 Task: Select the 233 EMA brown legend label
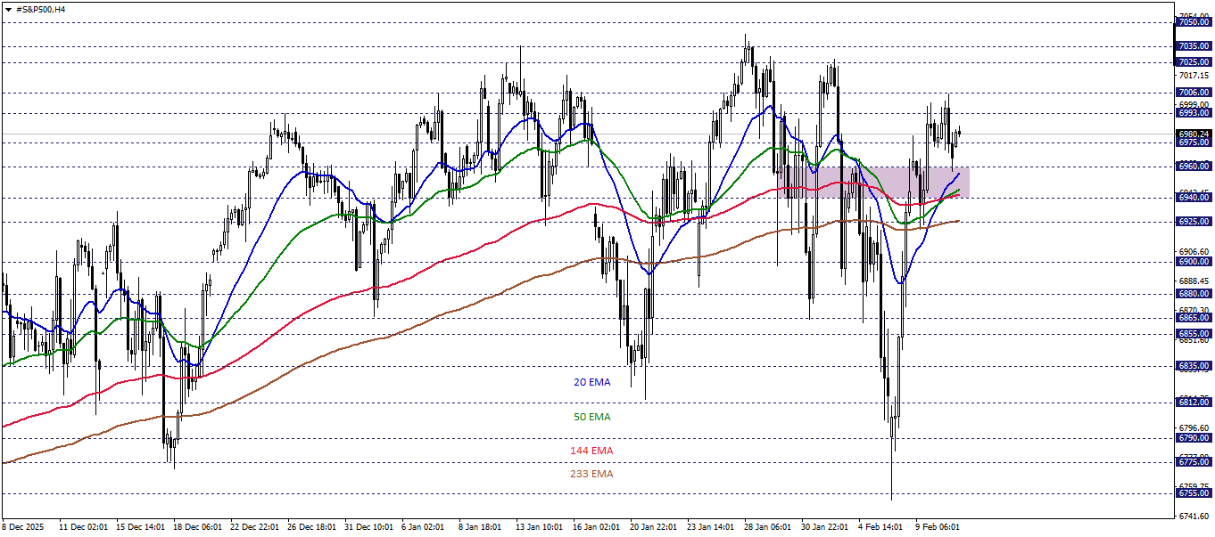pos(592,475)
